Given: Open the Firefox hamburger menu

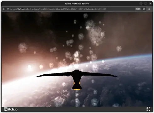Looking at the screenshot, I should (149, 9).
